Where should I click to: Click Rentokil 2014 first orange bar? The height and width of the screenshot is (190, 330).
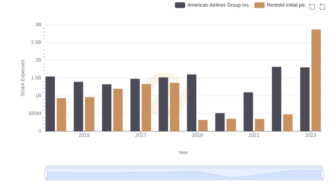[x=61, y=115]
